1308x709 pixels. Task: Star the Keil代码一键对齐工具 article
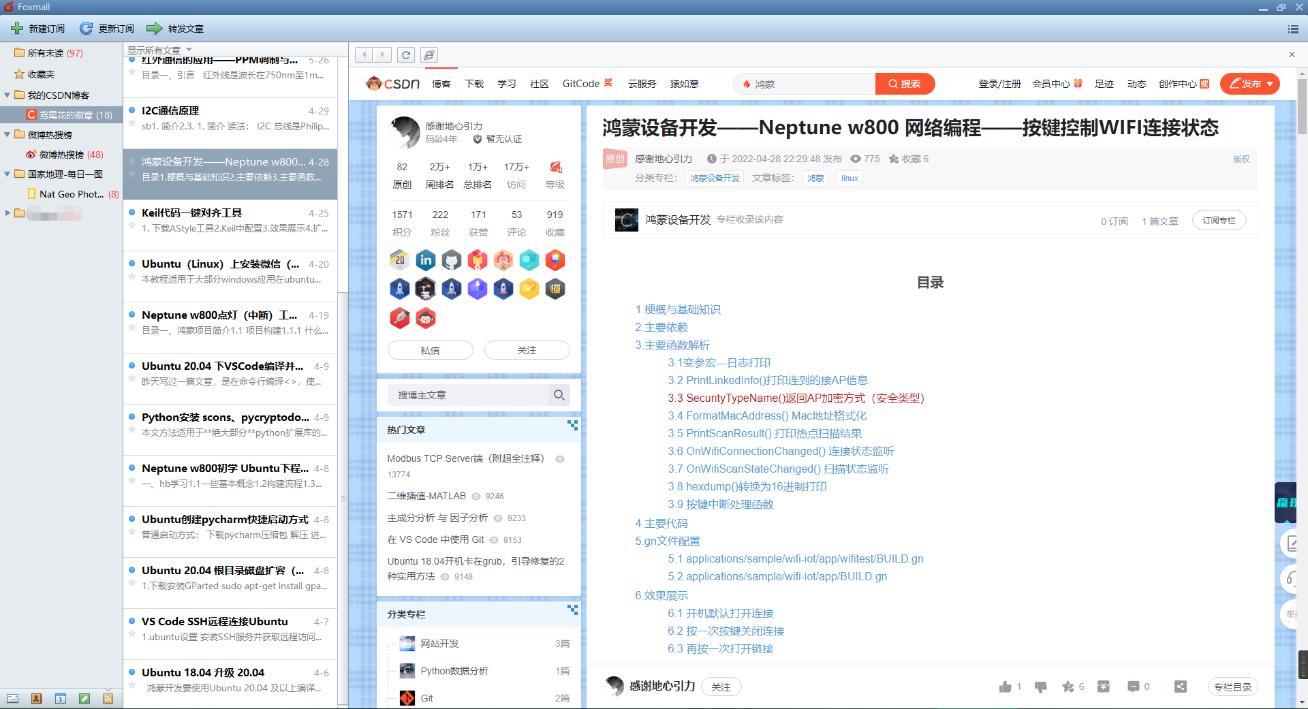click(132, 226)
